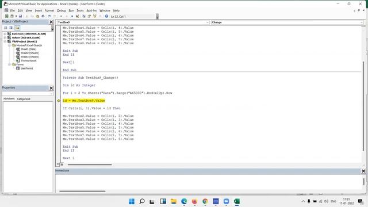Open the Insert menu
Image resolution: width=368 pixels, height=207 pixels.
[39, 10]
